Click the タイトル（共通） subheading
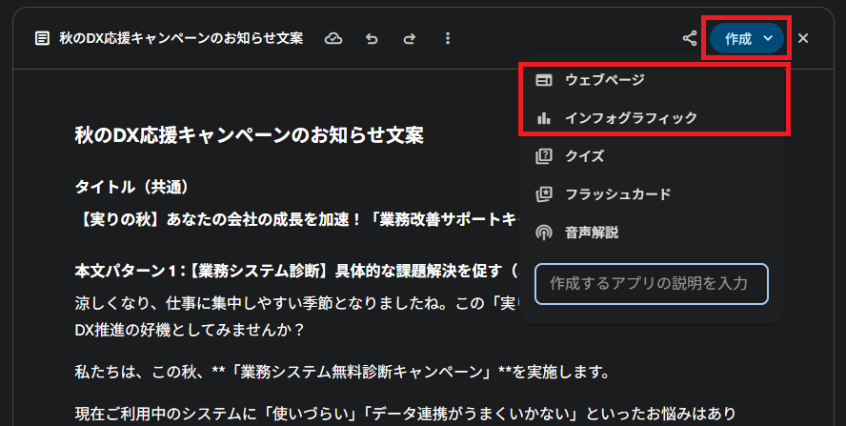The image size is (846, 426). click(138, 186)
